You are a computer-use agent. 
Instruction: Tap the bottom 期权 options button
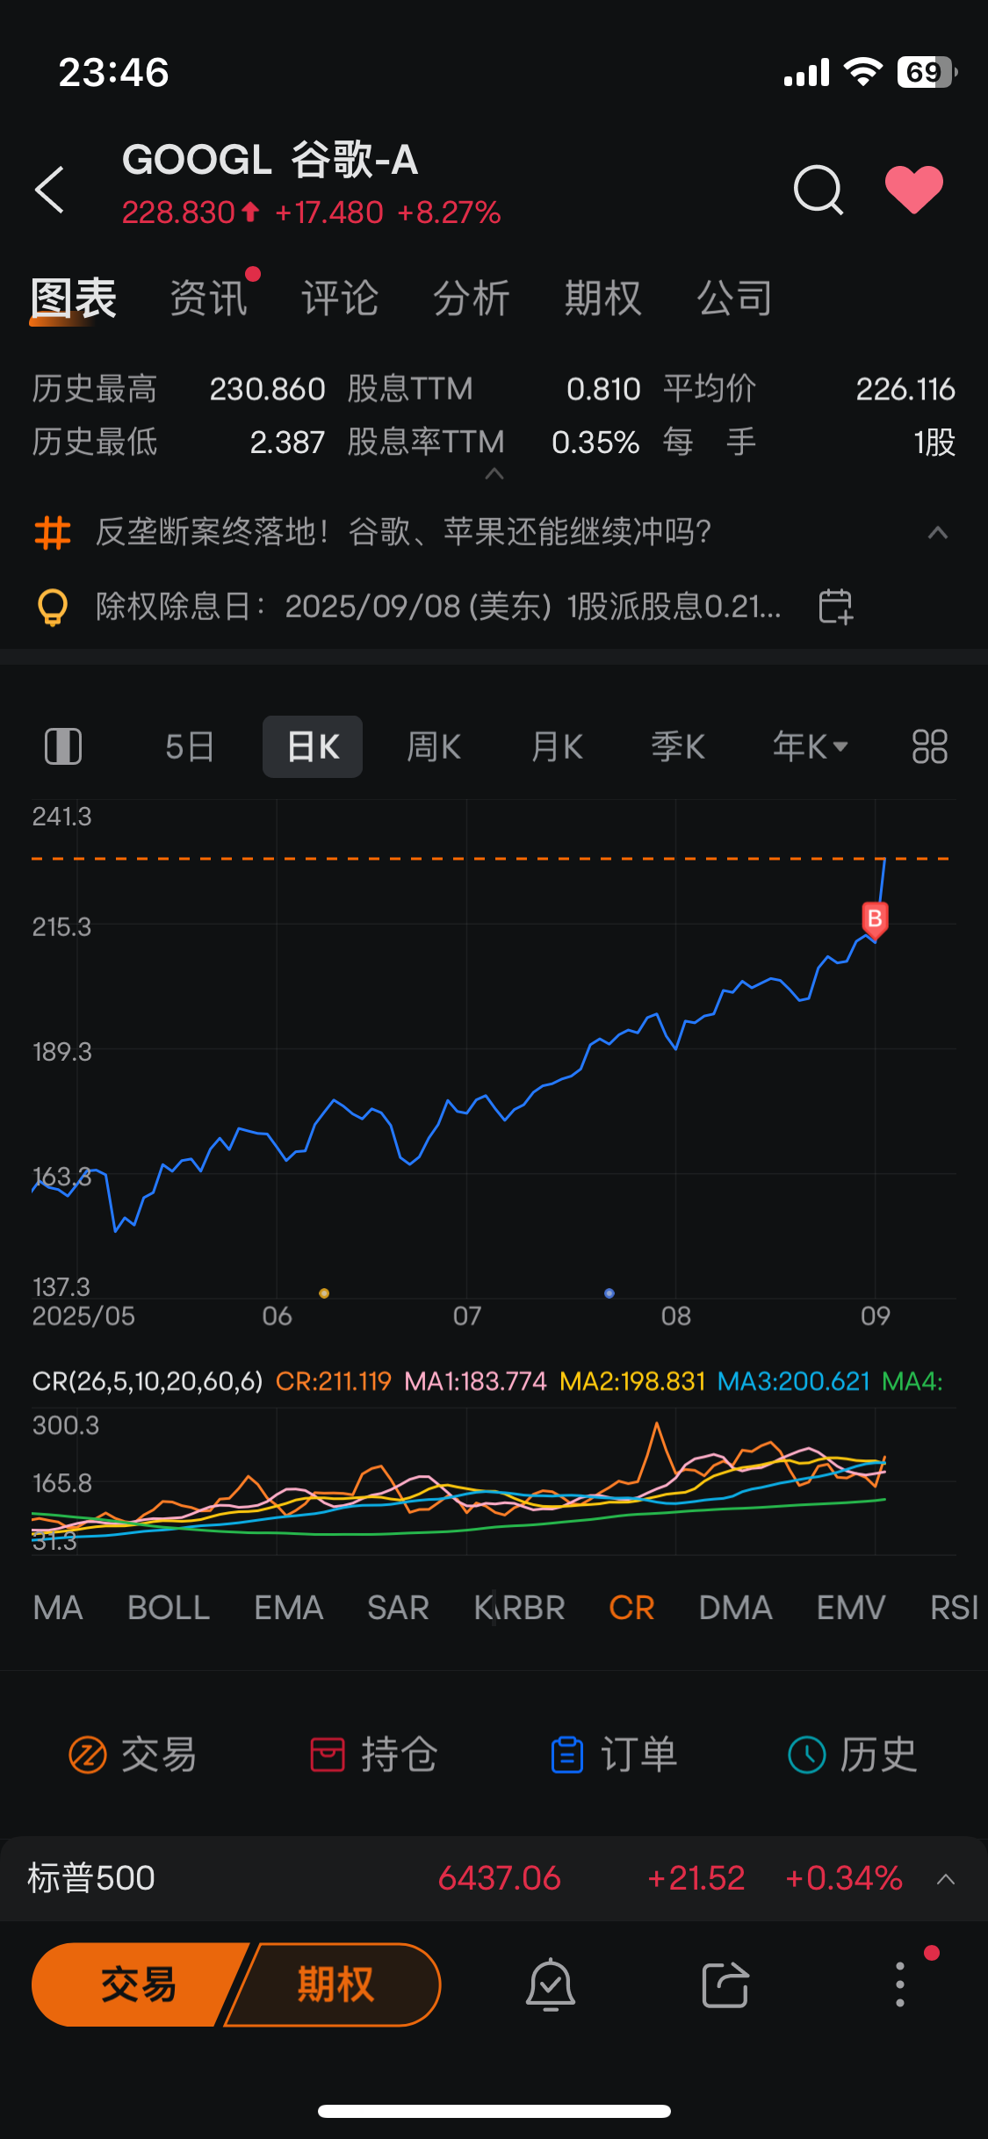(335, 1984)
